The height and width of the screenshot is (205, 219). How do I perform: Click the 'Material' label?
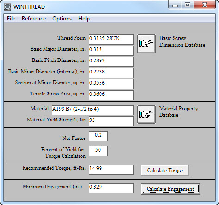click(x=39, y=108)
